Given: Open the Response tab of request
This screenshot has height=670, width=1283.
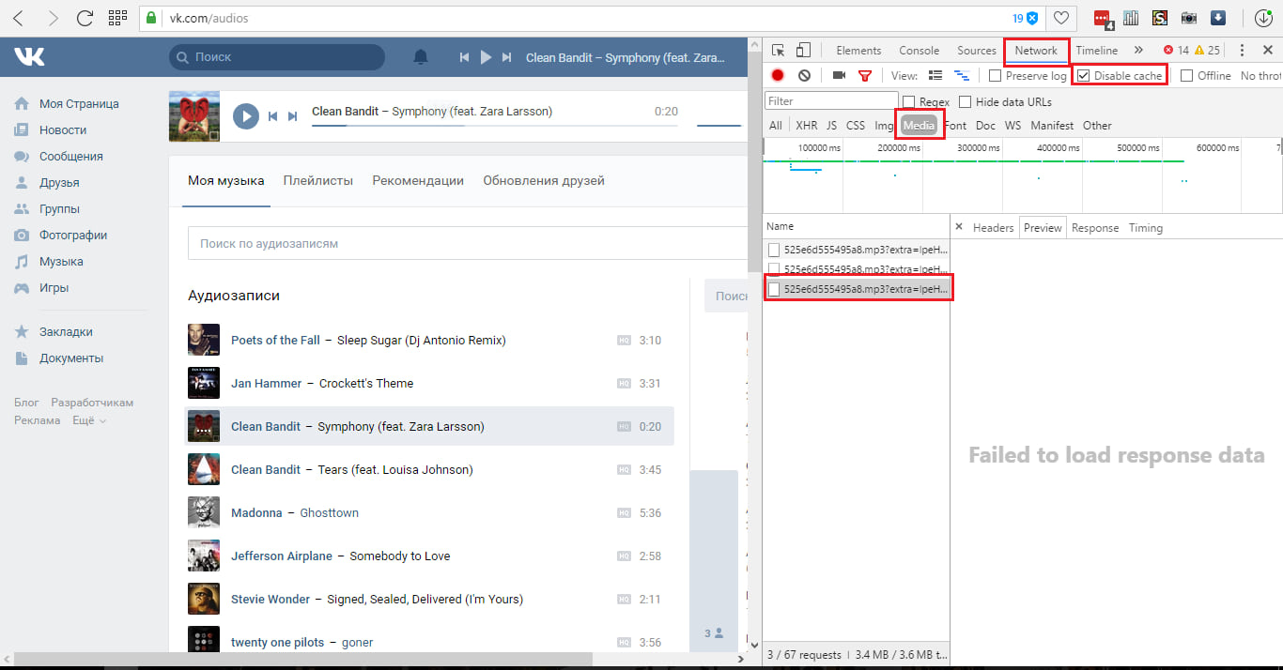Looking at the screenshot, I should click(1095, 228).
